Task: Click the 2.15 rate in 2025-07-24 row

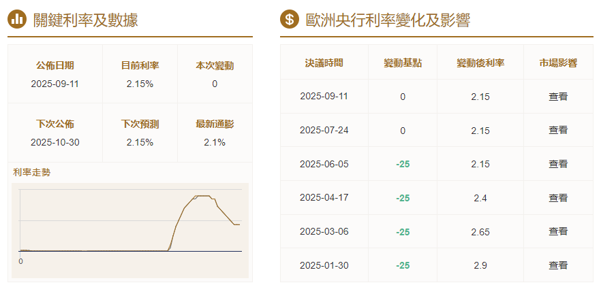Action: tap(480, 131)
